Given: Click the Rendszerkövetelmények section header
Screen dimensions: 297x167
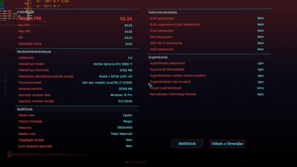Looking at the screenshot, I should (x=34, y=52).
